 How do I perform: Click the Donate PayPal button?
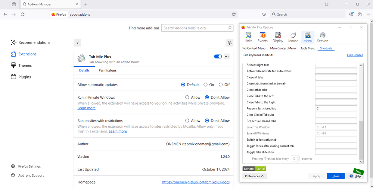pos(254,169)
